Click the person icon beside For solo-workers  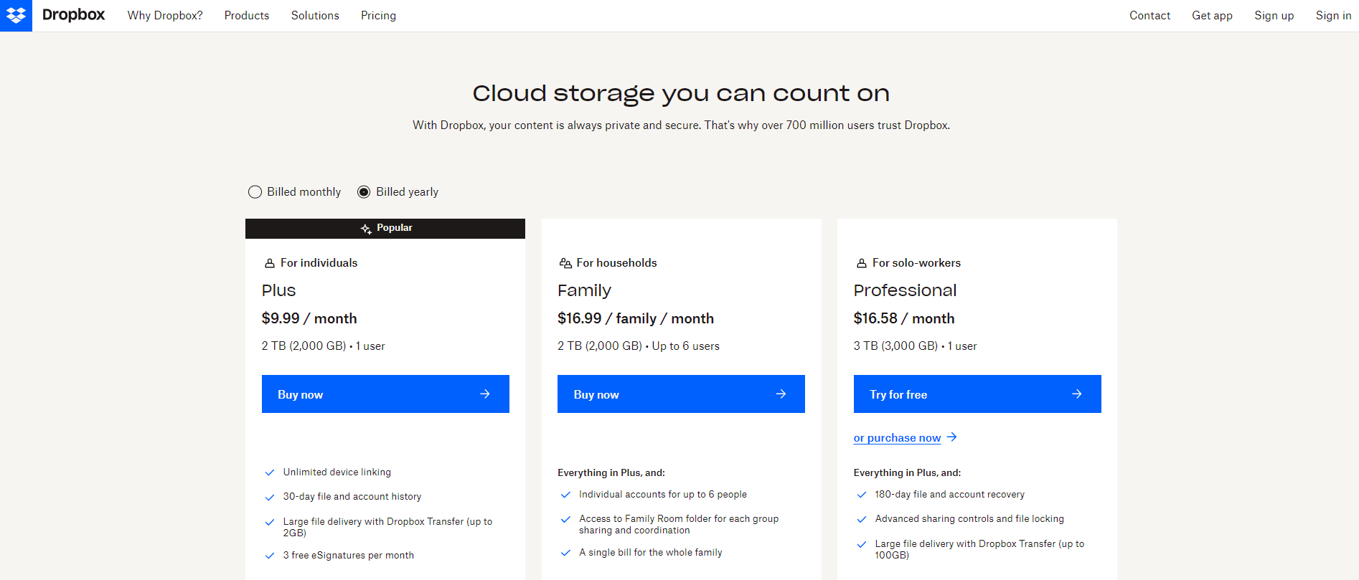click(x=862, y=263)
